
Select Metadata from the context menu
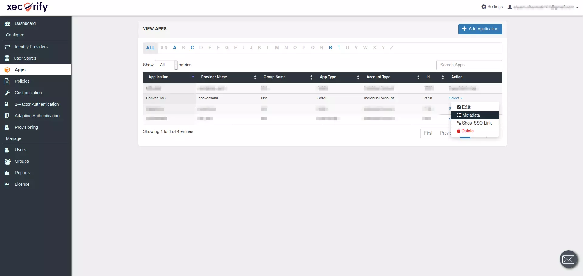pyautogui.click(x=471, y=115)
